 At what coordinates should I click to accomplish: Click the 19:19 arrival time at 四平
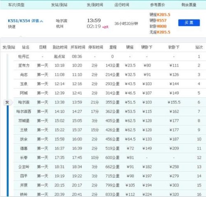(x=59, y=176)
